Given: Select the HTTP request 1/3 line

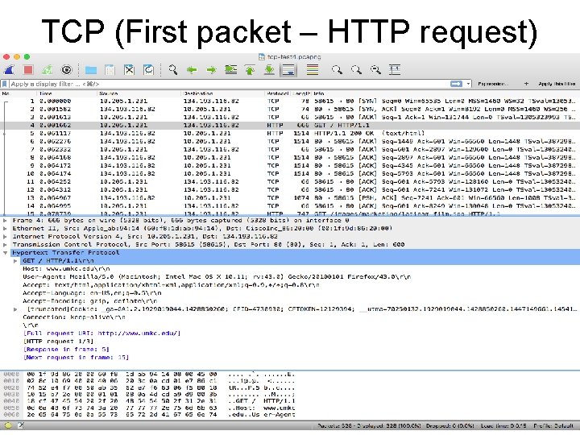Looking at the screenshot, I should click(59, 342).
